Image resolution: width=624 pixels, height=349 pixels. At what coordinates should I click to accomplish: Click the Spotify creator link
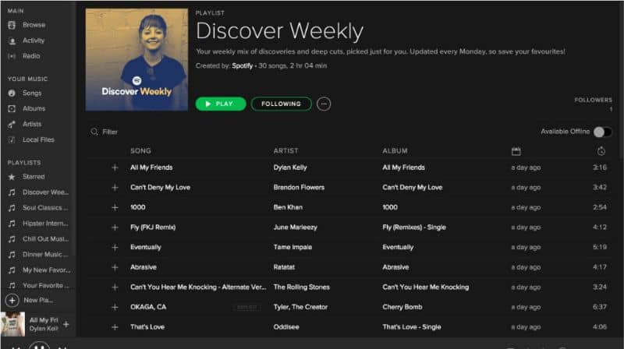242,65
